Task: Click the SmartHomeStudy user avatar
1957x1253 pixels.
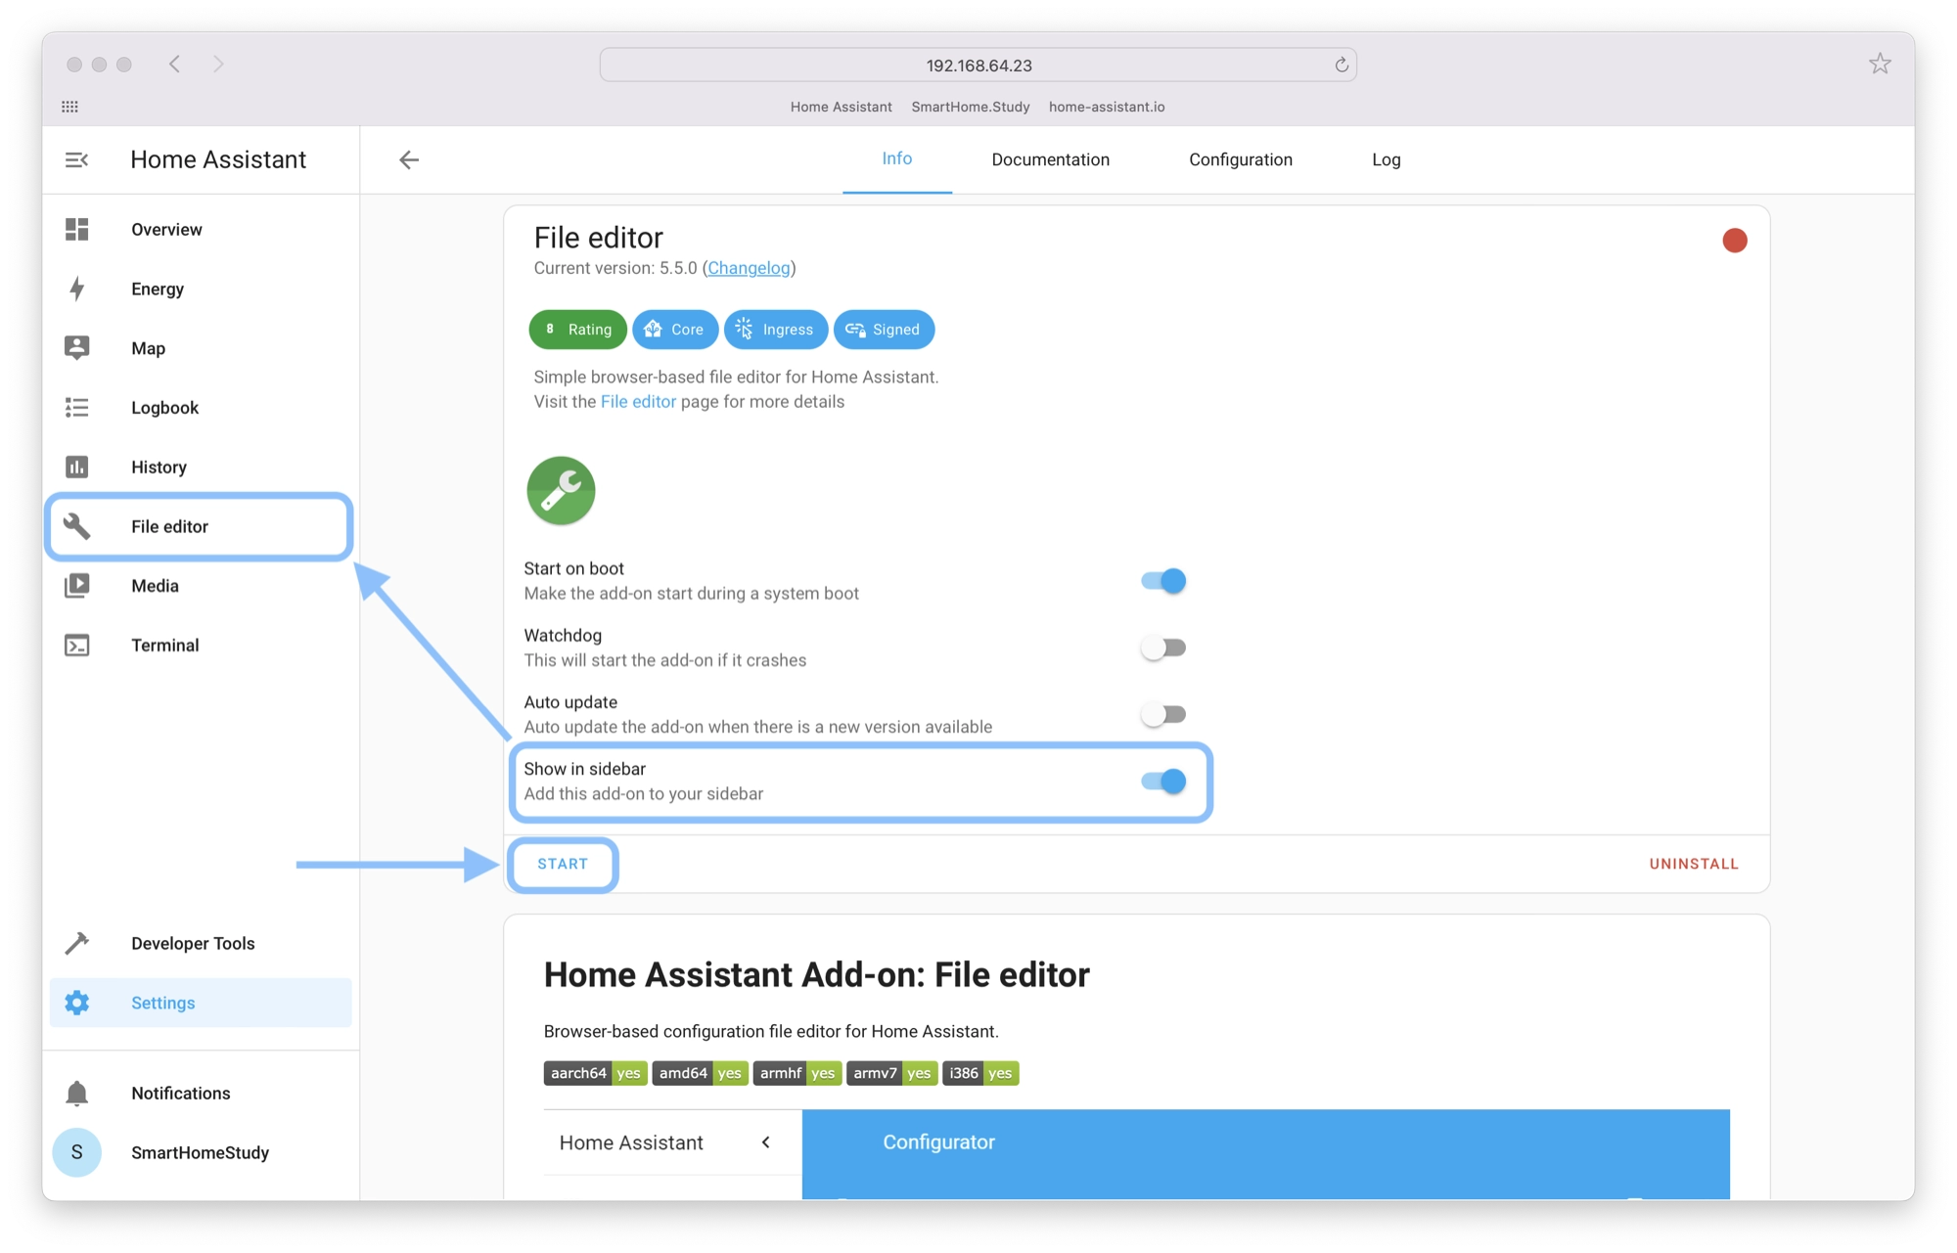Action: pos(76,1152)
